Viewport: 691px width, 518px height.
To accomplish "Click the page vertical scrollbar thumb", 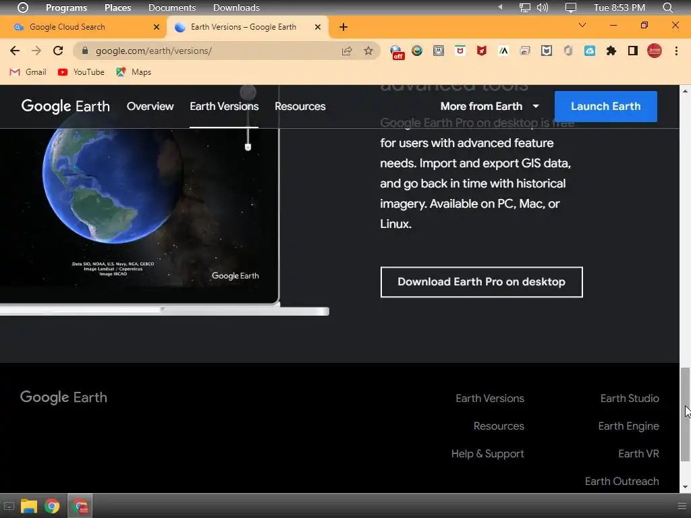I will point(685,414).
